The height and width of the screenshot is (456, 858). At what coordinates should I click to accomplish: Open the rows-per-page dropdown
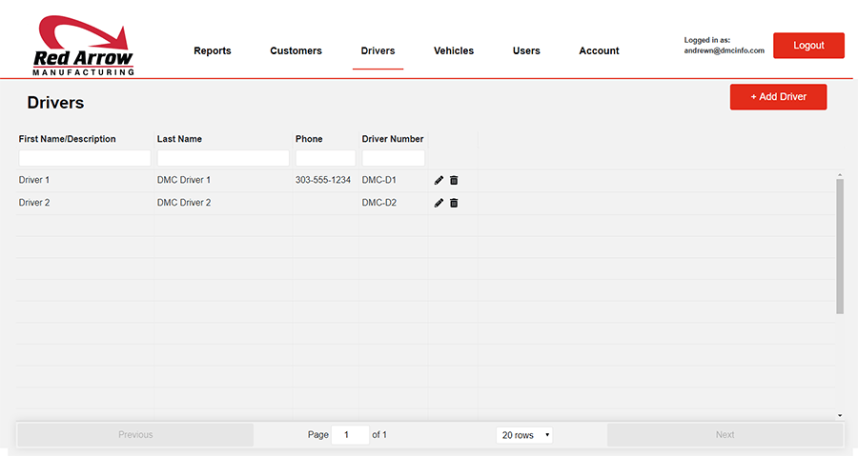point(524,435)
